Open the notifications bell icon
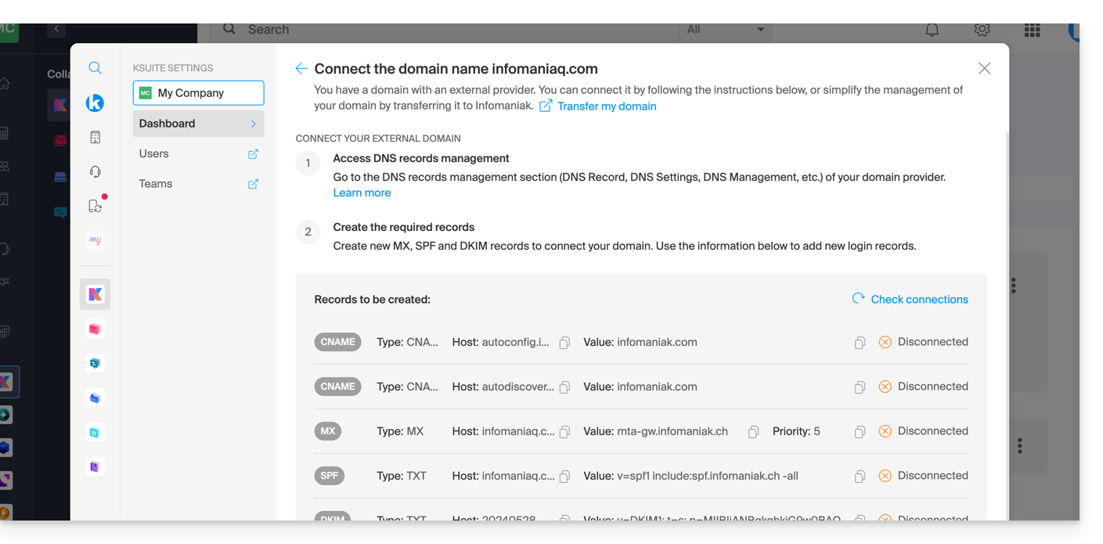 (x=932, y=30)
